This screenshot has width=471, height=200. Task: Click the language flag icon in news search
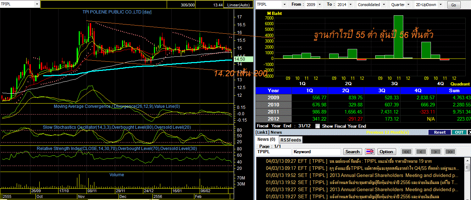[370, 151]
